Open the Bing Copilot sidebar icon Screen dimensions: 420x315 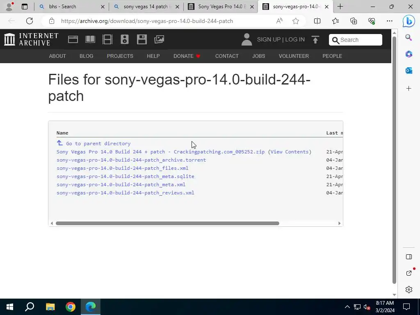pyautogui.click(x=409, y=21)
